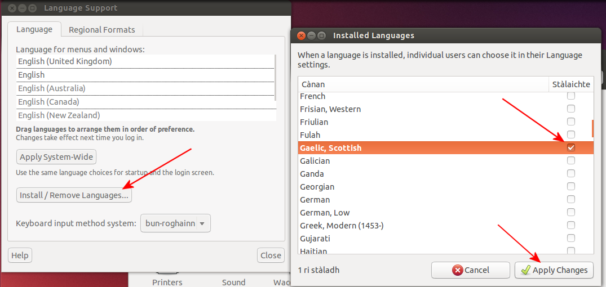Select the Language tab
The height and width of the screenshot is (287, 606).
tap(34, 29)
